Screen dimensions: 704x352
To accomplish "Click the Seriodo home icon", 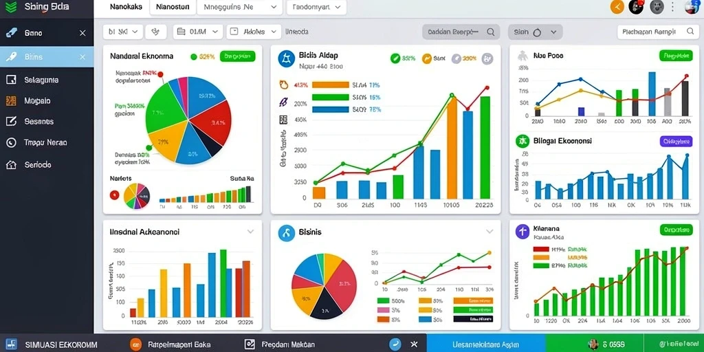I will (x=11, y=165).
